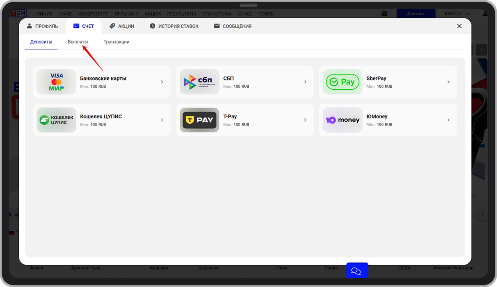Image resolution: width=497 pixels, height=287 pixels.
Task: Open SberPay details via chevron
Action: (448, 82)
